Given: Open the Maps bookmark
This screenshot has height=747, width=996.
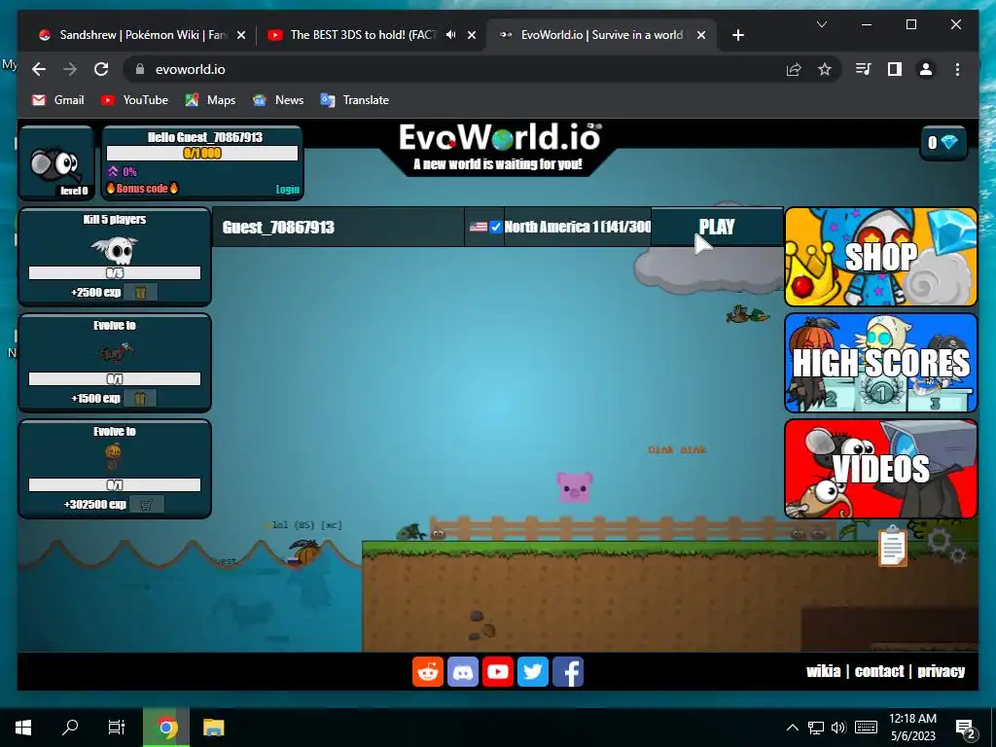Looking at the screenshot, I should [210, 100].
